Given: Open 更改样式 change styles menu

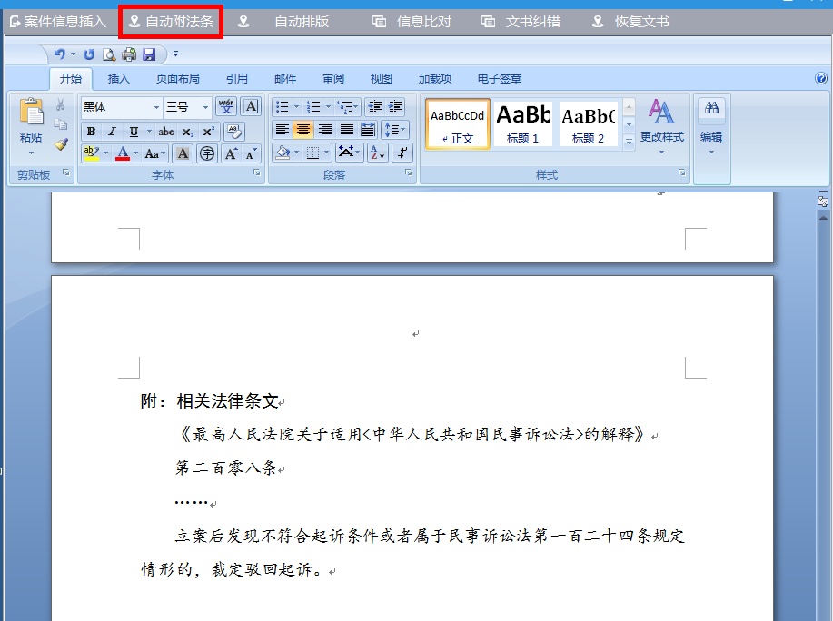Looking at the screenshot, I should click(x=662, y=125).
